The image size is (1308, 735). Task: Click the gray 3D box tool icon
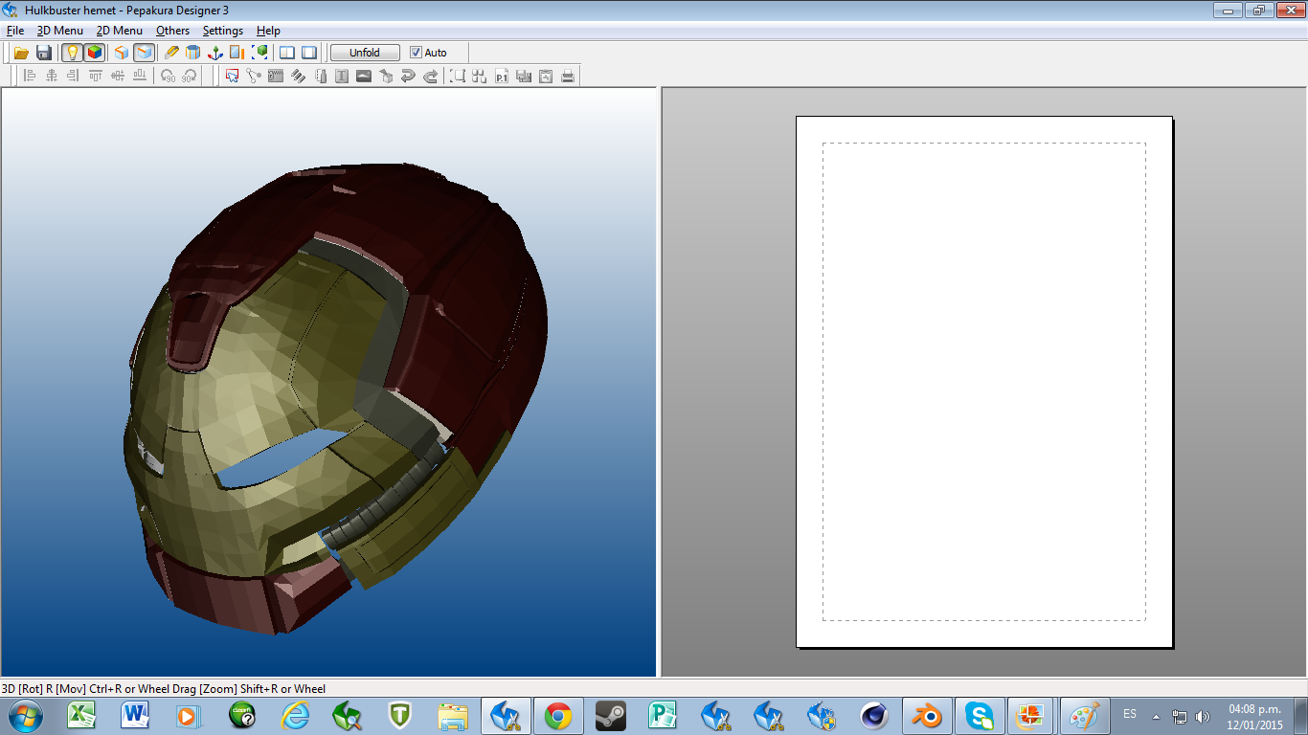[386, 76]
